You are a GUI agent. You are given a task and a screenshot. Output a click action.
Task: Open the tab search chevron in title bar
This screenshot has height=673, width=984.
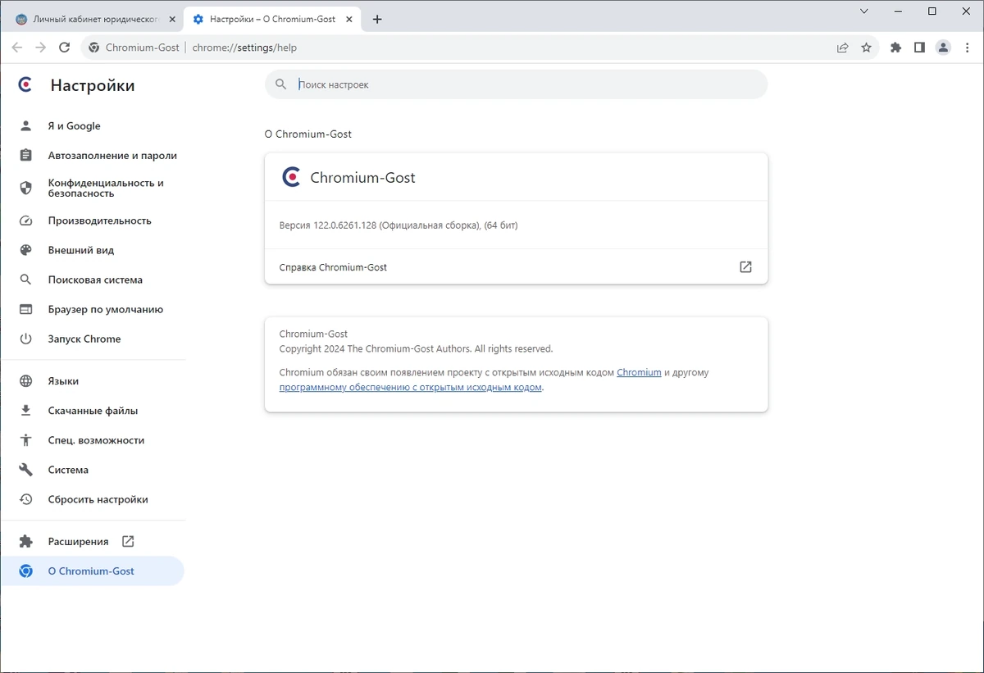click(865, 11)
